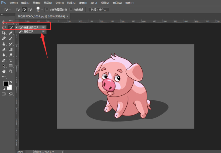Expand the tool preset picker arrow
The width and height of the screenshot is (221, 153).
pos(10,10)
